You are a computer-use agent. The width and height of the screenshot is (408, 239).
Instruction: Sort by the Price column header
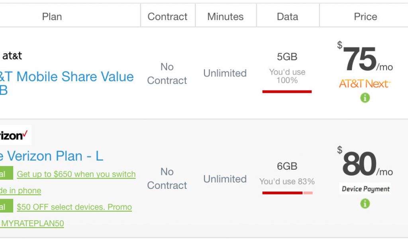click(x=365, y=16)
